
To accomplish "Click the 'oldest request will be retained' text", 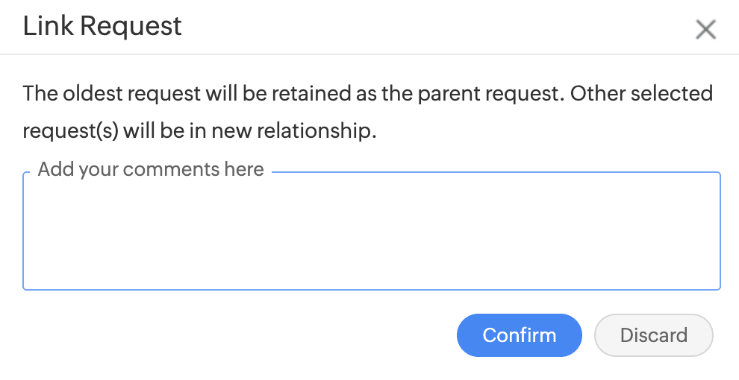I will (x=187, y=94).
